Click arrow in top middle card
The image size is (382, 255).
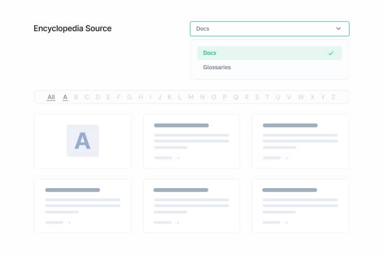point(177,157)
